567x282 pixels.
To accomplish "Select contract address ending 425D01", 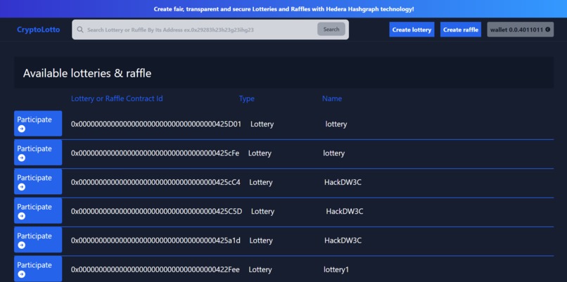I will click(x=156, y=124).
